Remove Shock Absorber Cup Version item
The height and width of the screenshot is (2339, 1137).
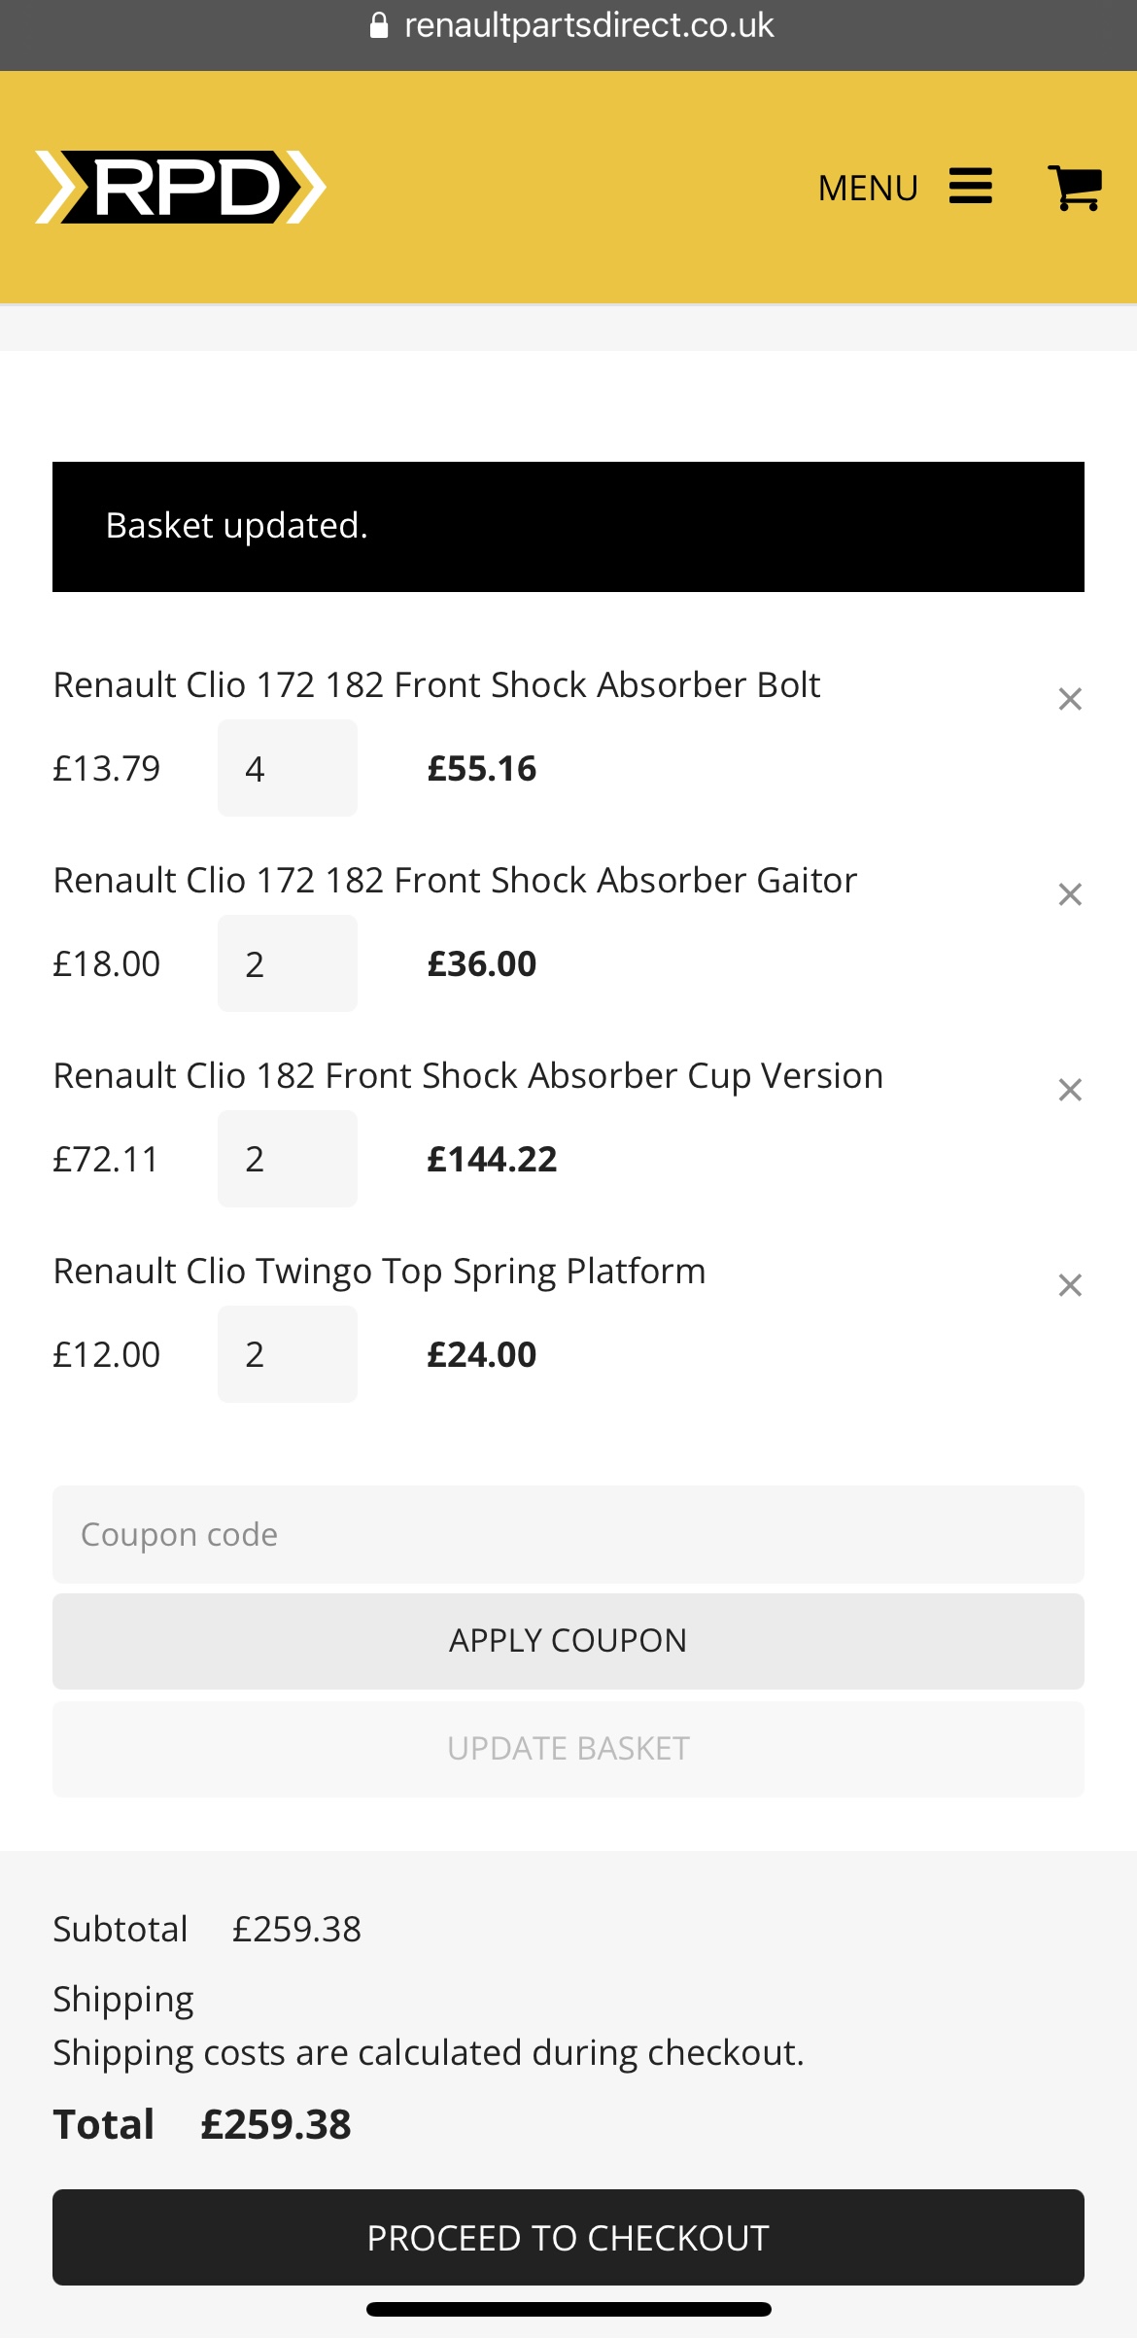pos(1070,1090)
